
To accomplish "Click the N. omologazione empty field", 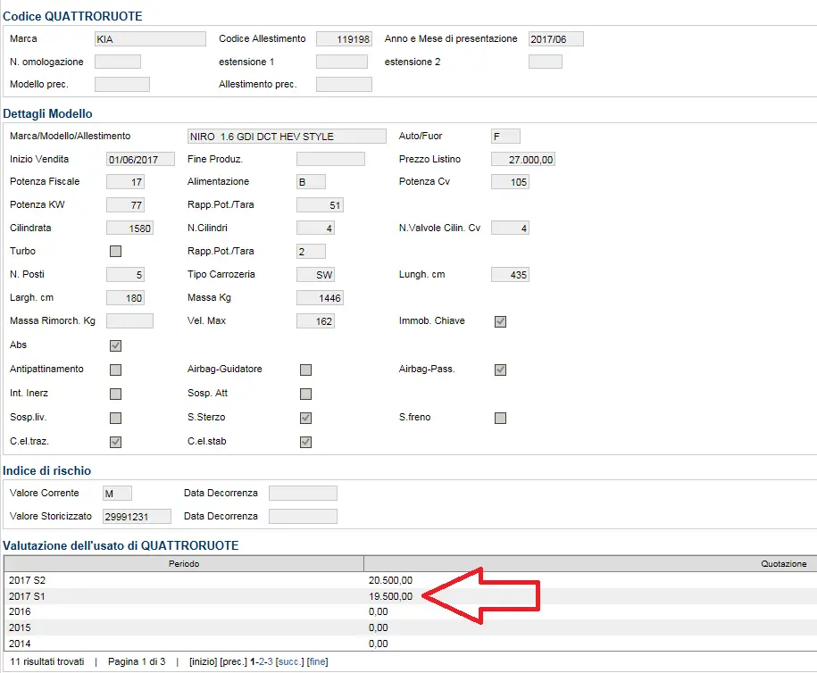I will click(x=118, y=62).
